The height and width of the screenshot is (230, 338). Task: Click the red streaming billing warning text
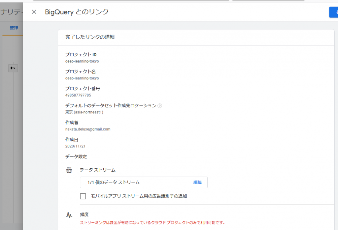coord(152,223)
